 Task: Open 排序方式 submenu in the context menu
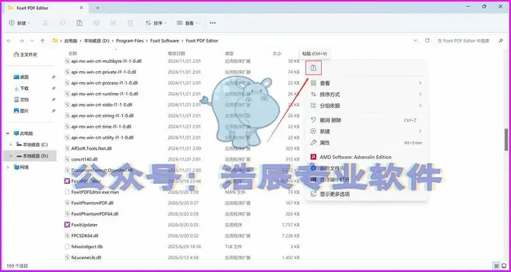click(x=366, y=94)
